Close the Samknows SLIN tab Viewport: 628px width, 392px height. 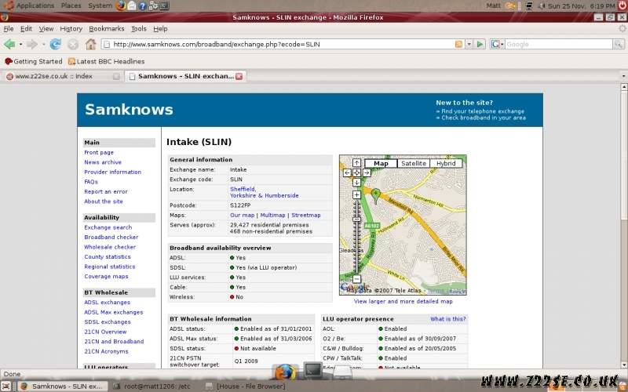(x=239, y=76)
